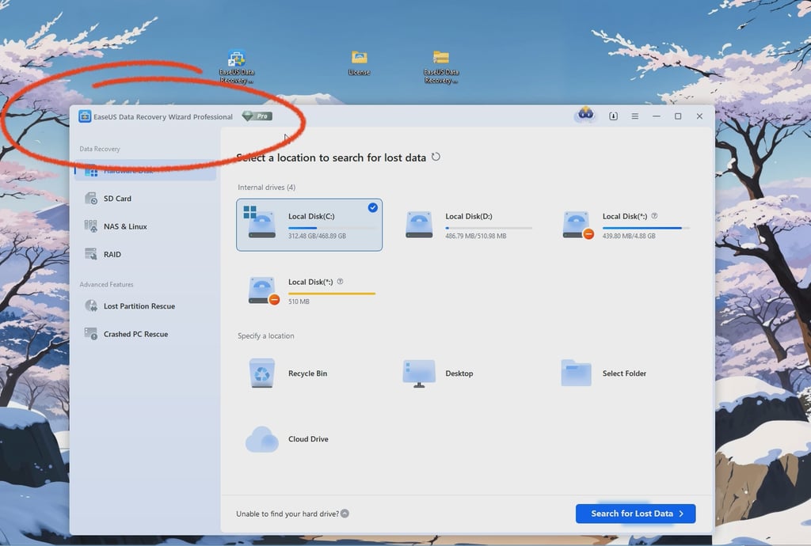The image size is (811, 546).
Task: Select the Local Disk(D:) drive
Action: click(x=466, y=225)
